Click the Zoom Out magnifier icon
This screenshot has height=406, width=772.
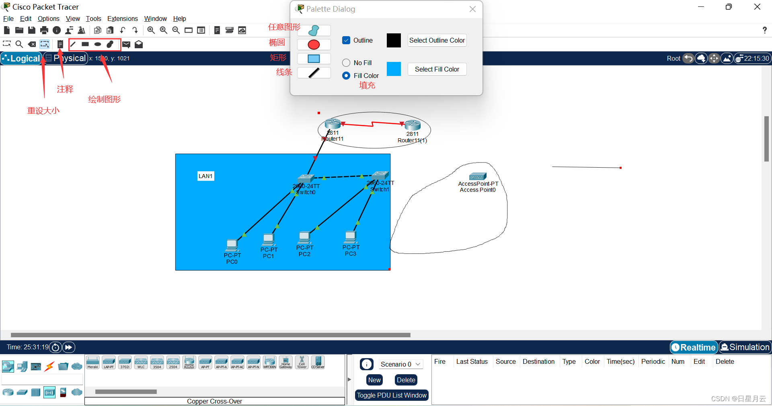[x=176, y=30]
